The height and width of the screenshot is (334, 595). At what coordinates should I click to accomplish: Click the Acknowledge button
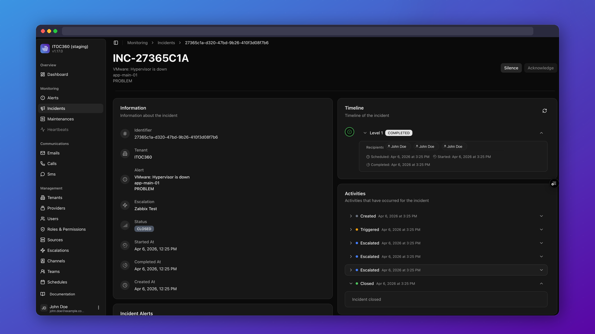click(x=540, y=68)
